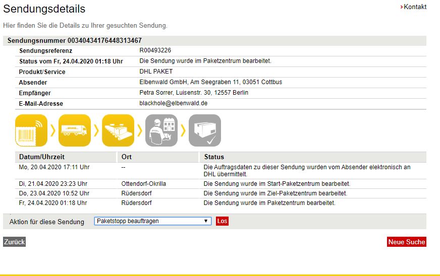Click the gray delivery courier icon
This screenshot has height=276, width=440.
(x=161, y=130)
